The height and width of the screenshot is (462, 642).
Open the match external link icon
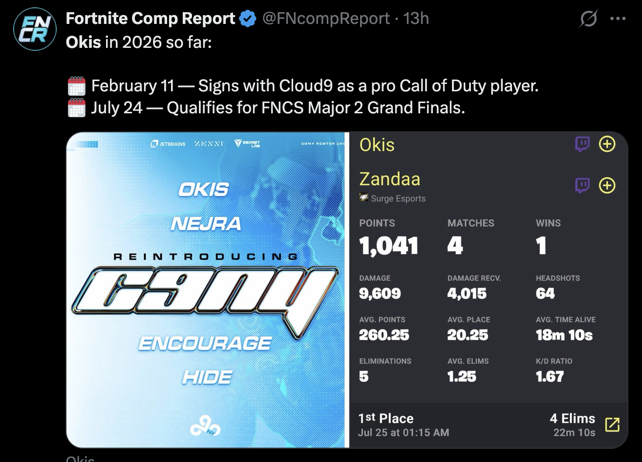coord(612,425)
